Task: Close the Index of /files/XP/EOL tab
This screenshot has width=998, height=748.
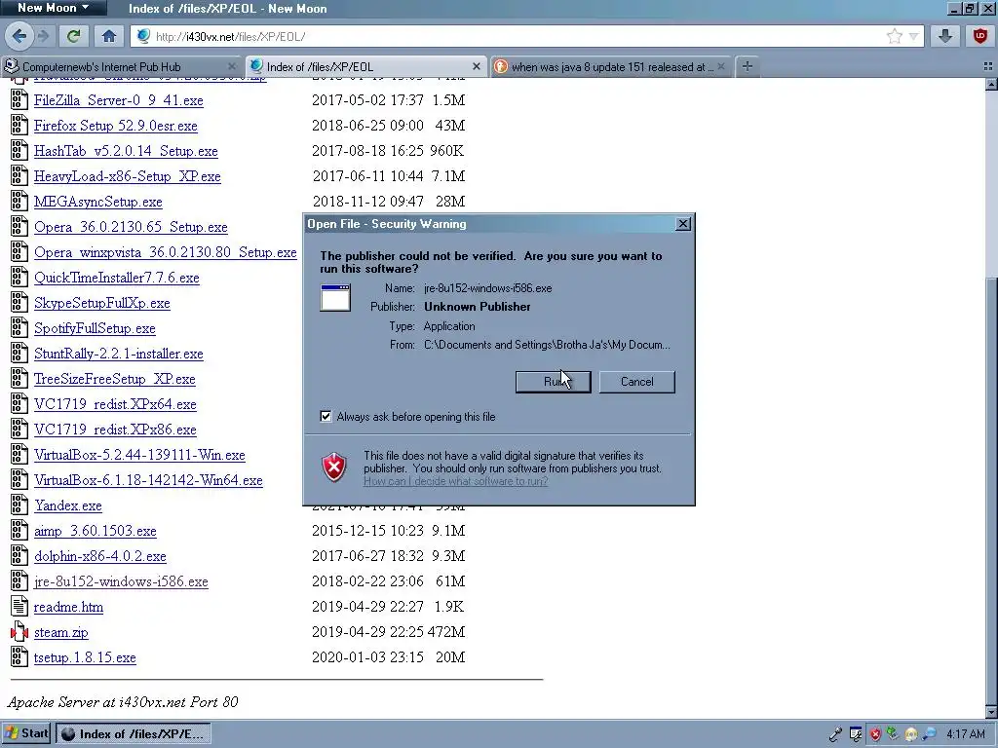Action: [476, 66]
